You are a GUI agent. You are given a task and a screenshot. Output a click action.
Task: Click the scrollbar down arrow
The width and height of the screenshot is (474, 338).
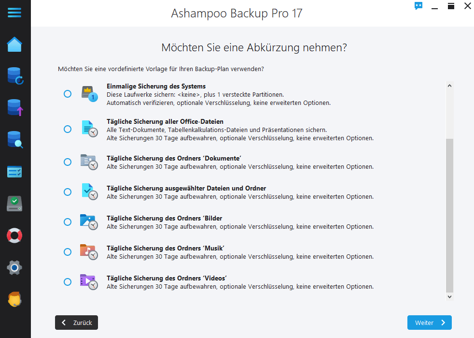(449, 296)
